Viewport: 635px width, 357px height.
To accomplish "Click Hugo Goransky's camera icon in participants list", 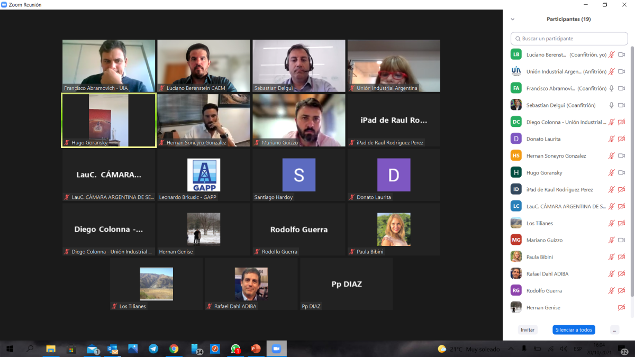I will click(x=622, y=172).
